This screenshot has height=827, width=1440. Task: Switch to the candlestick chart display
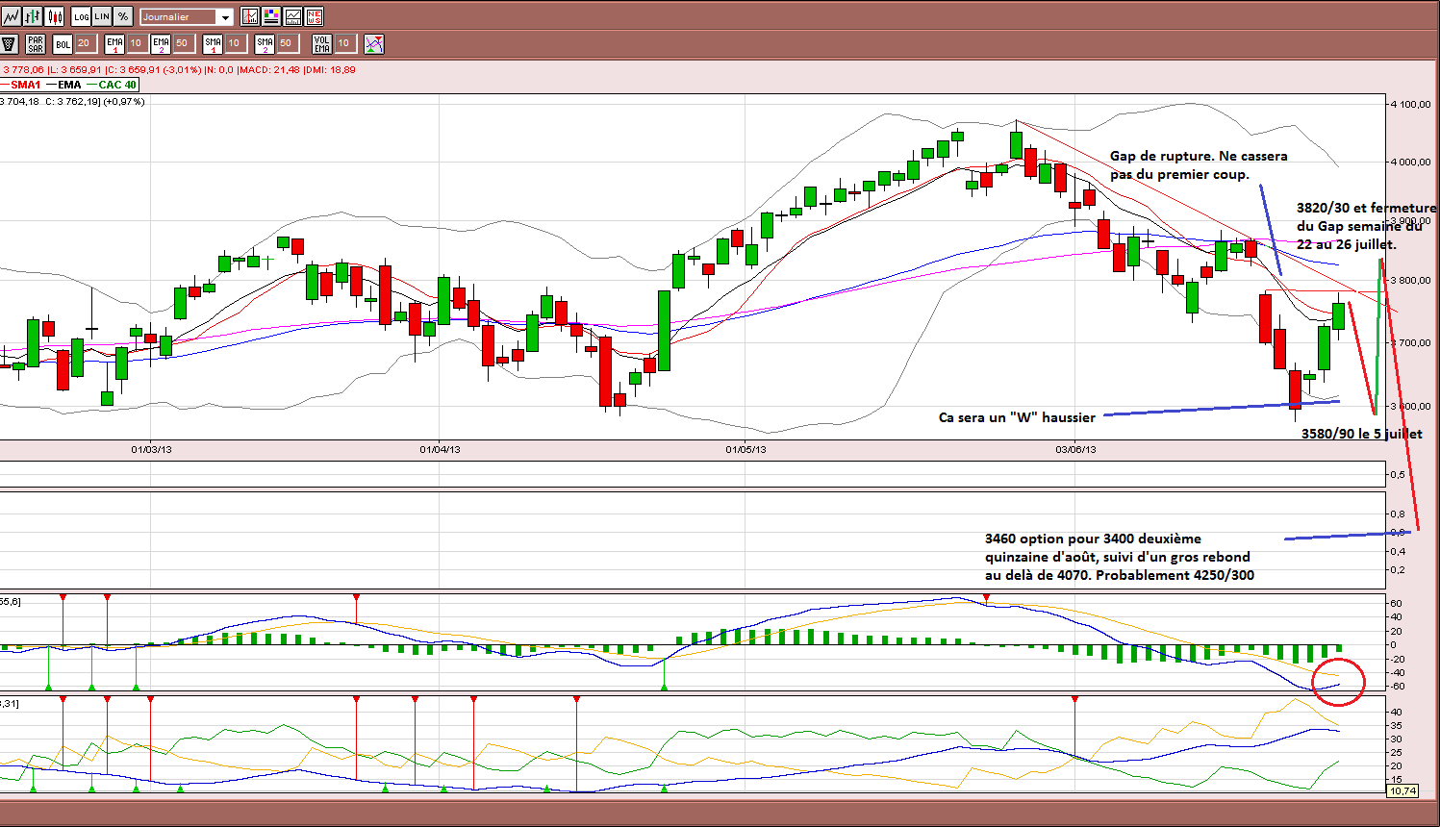[x=54, y=16]
